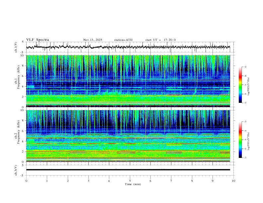Viewport: 263px width, 203px height.
Task: Click the '-3' label on ch.2 colorbar
Action: pyautogui.click(x=245, y=122)
